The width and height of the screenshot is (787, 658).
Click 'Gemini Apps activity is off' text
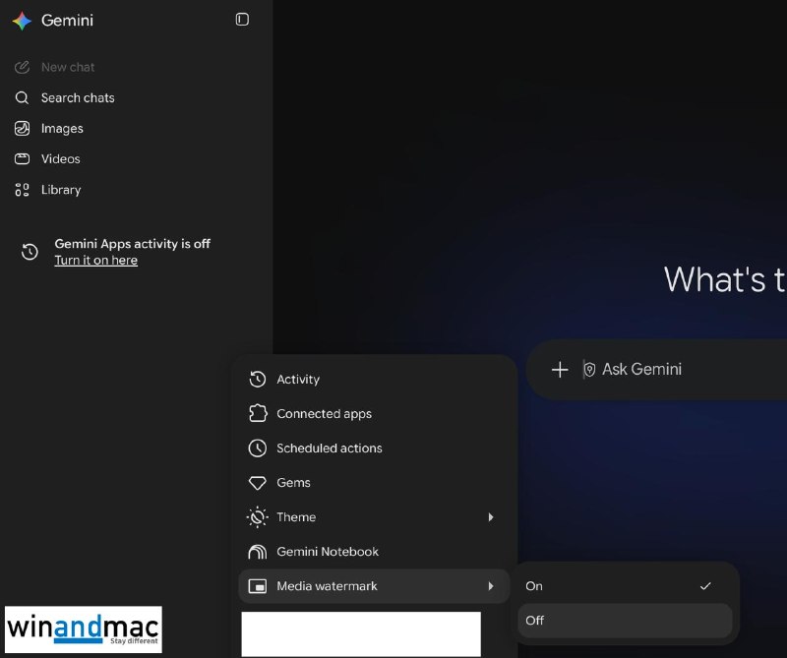pyautogui.click(x=133, y=244)
